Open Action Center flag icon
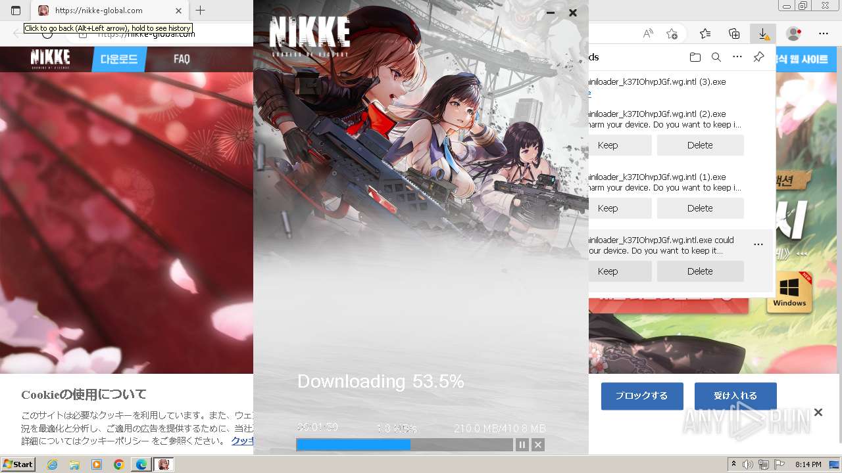This screenshot has height=473, width=842. [x=780, y=464]
